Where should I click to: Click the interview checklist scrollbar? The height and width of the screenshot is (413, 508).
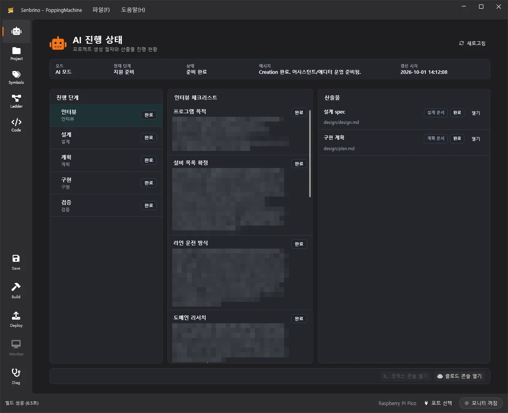pyautogui.click(x=310, y=153)
